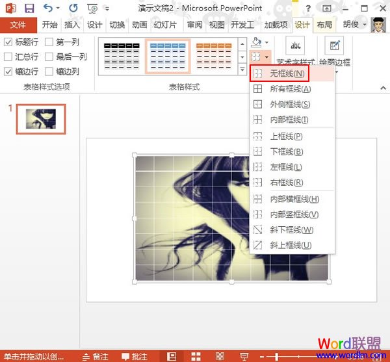Switch to 开始 tab

point(49,25)
